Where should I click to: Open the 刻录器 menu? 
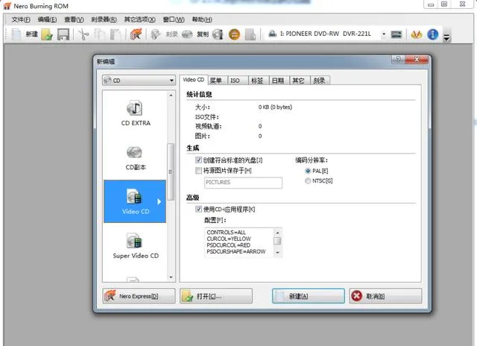click(104, 20)
